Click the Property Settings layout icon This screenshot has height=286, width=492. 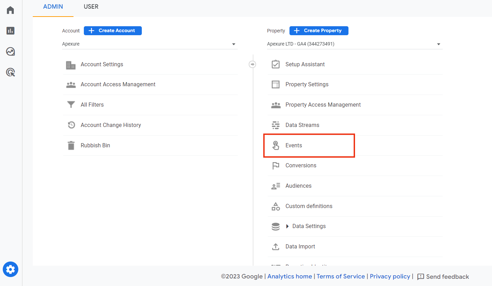coord(276,85)
